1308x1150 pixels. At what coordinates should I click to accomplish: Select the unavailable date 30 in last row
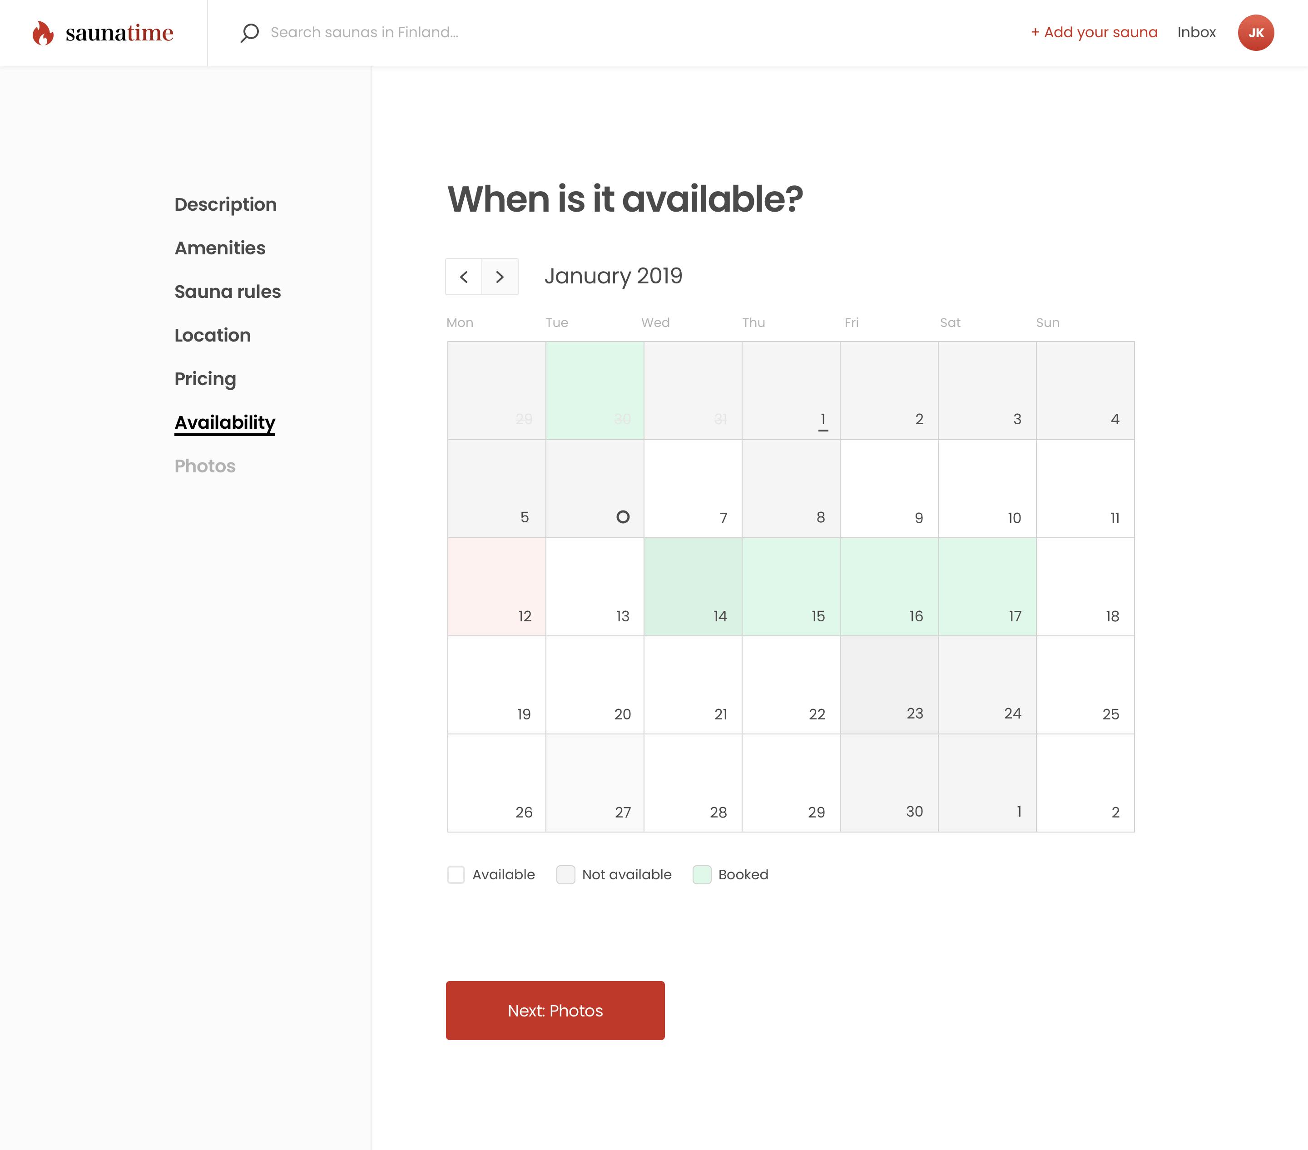tap(889, 783)
